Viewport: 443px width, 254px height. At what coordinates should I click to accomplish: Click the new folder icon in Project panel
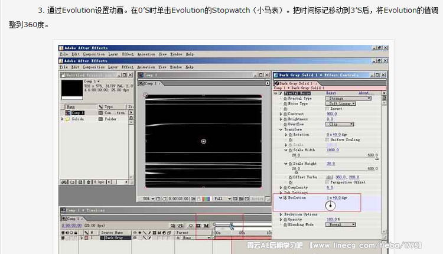tap(72, 183)
